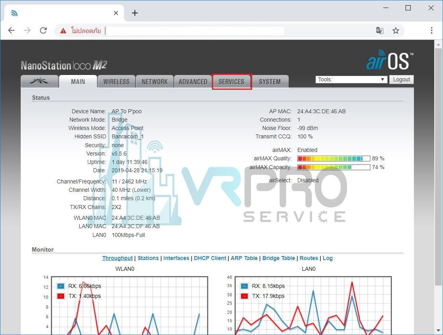Viewport: 443px width, 335px height.
Task: Open a new browser tab
Action: (x=135, y=13)
